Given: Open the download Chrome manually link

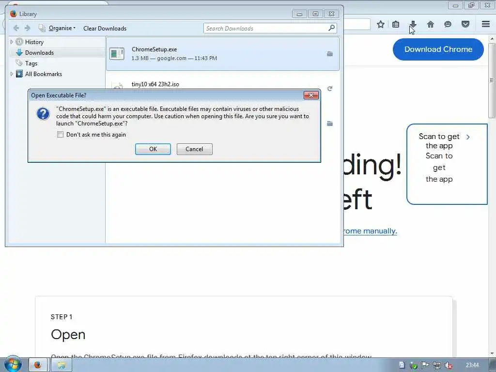Looking at the screenshot, I should coord(371,231).
